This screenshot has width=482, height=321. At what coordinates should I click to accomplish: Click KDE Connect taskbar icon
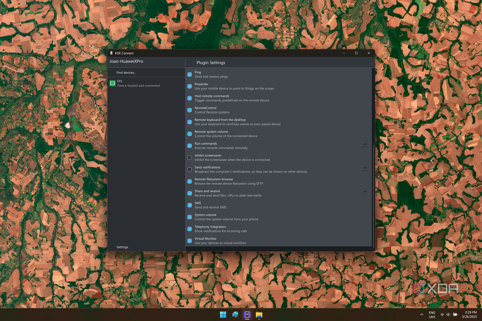[x=247, y=315]
